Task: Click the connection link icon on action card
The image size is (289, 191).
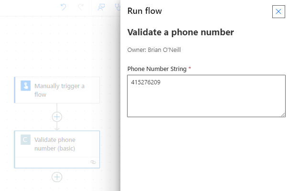Action: point(93,162)
